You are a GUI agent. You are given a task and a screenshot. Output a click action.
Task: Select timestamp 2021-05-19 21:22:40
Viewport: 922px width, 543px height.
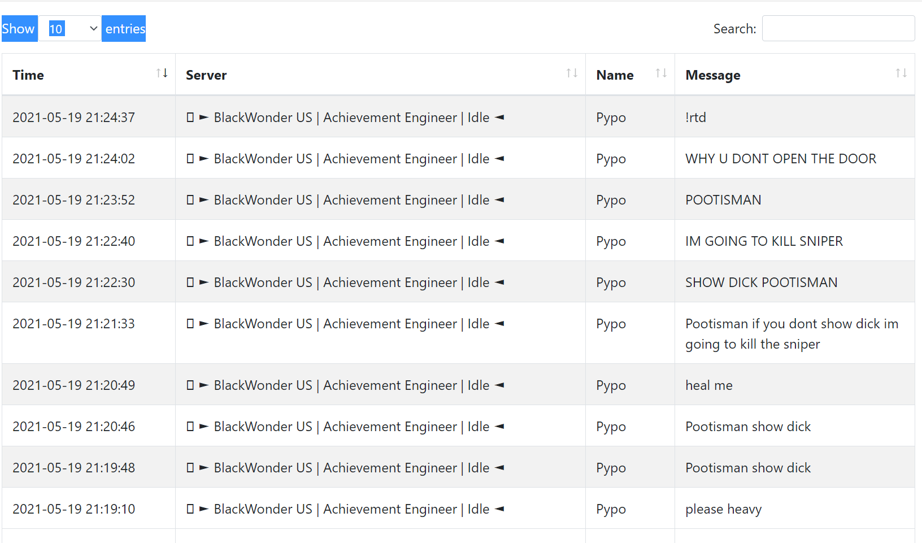[74, 241]
